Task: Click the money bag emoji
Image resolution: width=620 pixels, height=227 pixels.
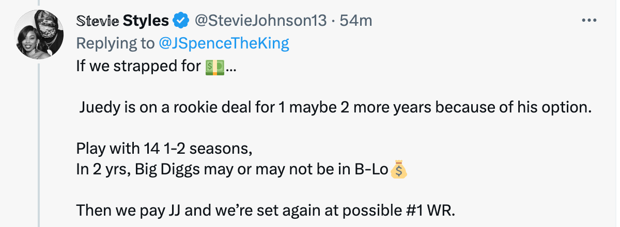Action: tap(398, 169)
